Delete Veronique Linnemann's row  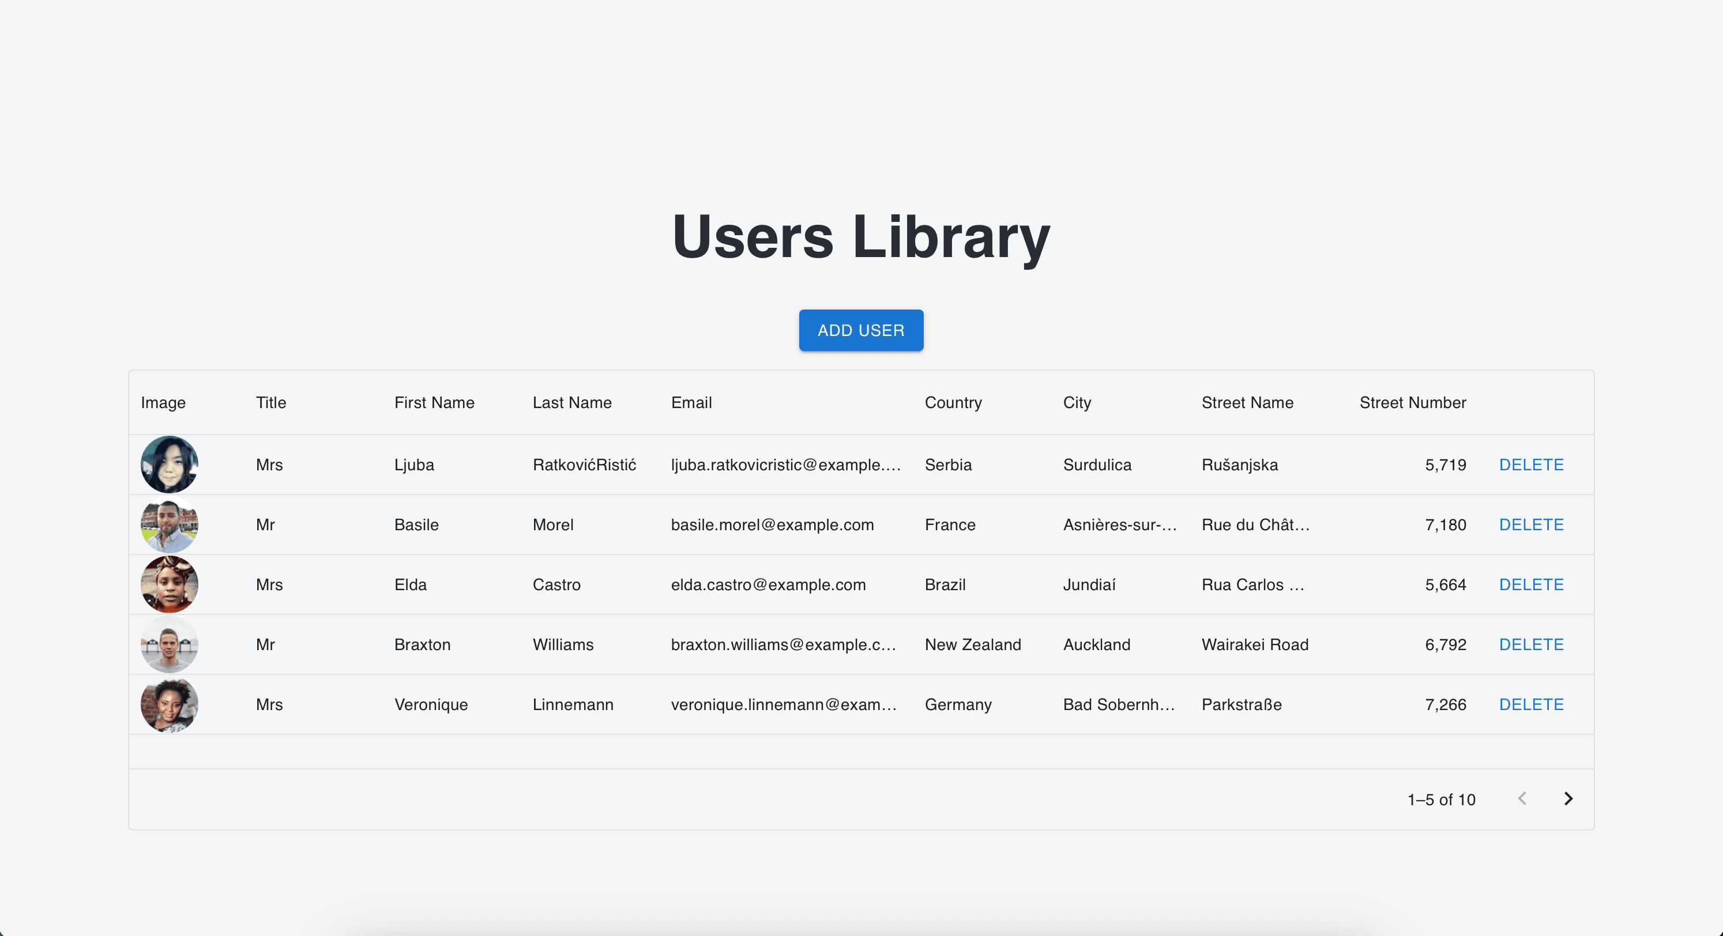1531,705
